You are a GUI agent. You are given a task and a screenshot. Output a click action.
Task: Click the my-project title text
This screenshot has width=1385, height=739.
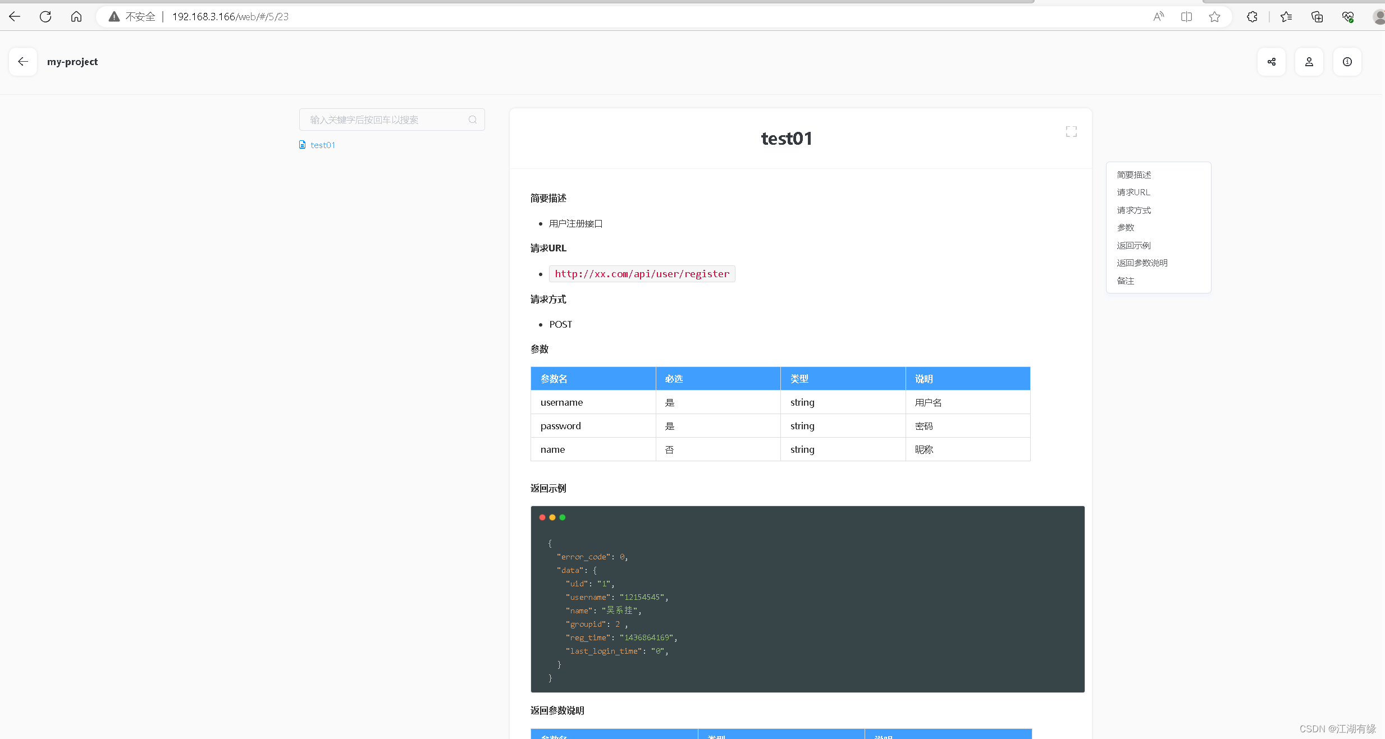tap(72, 62)
